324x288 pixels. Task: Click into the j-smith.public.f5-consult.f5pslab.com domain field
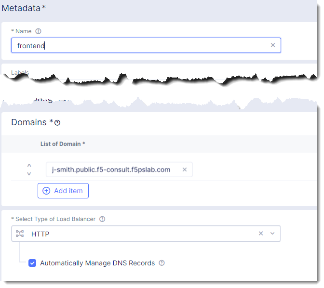pos(113,170)
